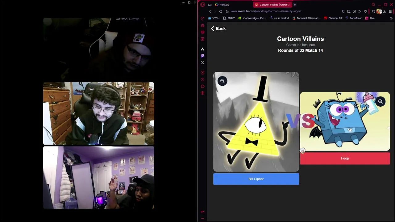Take a snapshot with the capture icon
This screenshot has width=395, height=222.
pyautogui.click(x=349, y=11)
